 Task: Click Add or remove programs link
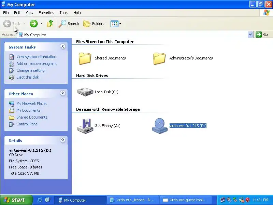pos(37,64)
